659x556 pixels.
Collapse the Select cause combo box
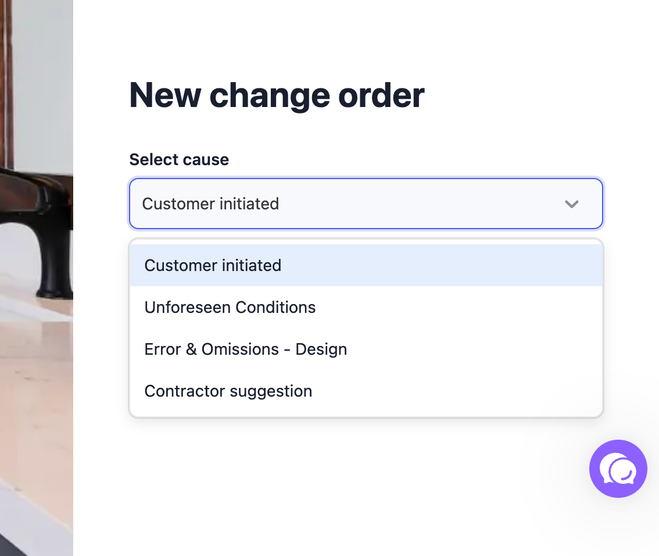pos(366,204)
